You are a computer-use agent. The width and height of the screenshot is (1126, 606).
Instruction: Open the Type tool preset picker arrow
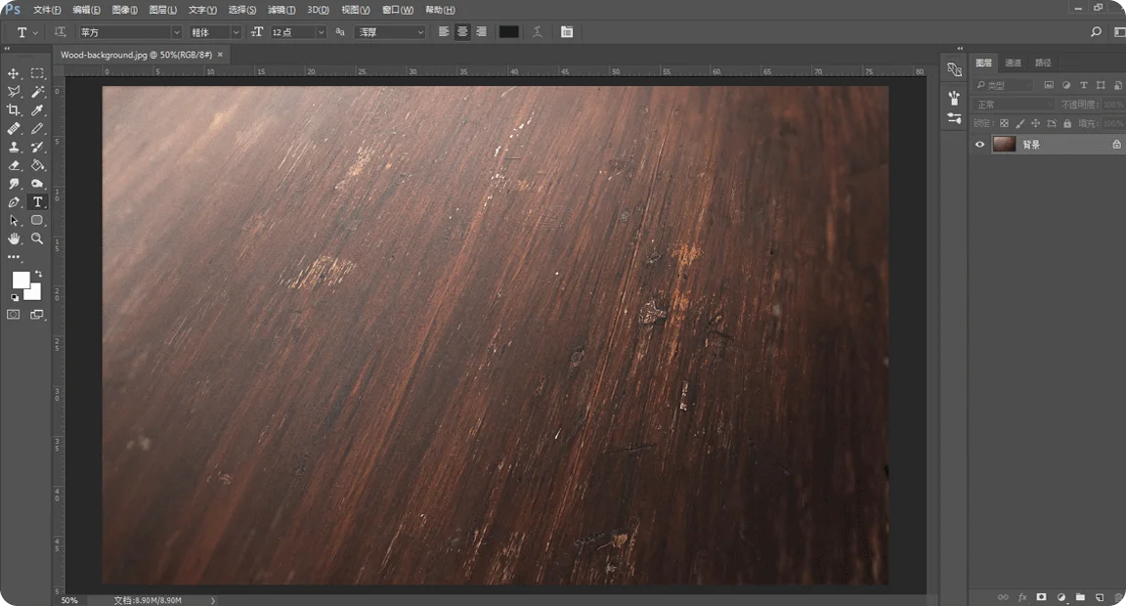(36, 32)
